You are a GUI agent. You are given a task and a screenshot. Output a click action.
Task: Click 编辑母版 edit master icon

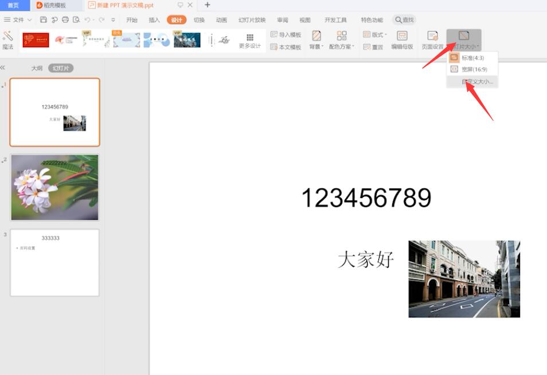[402, 40]
